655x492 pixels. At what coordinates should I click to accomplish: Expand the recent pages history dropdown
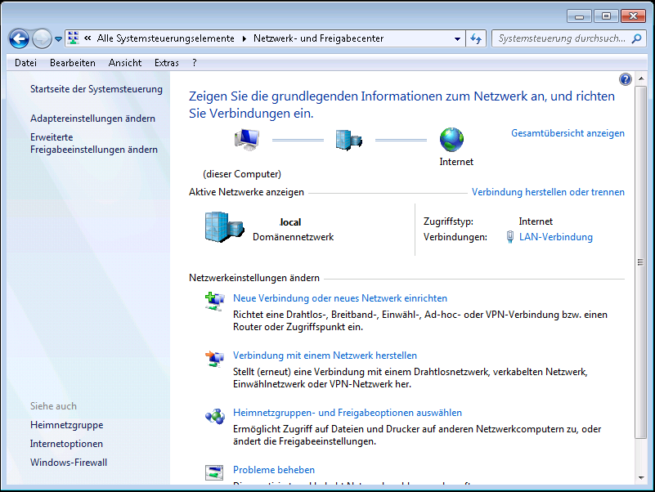[x=58, y=38]
